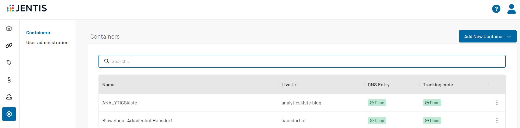
Task: Select the settings gear sidebar icon
Action: click(x=9, y=114)
